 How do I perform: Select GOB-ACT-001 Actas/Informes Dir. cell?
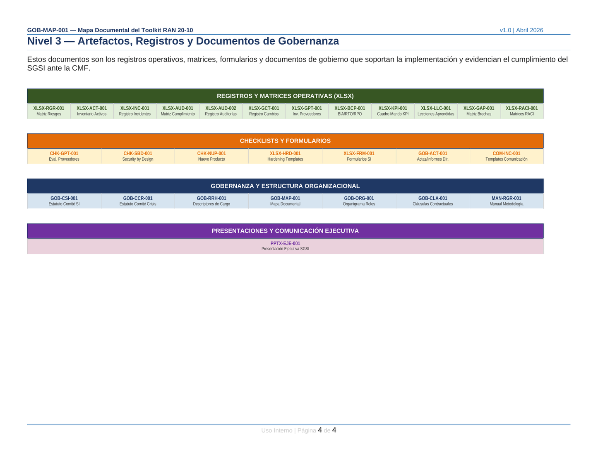tap(433, 156)
